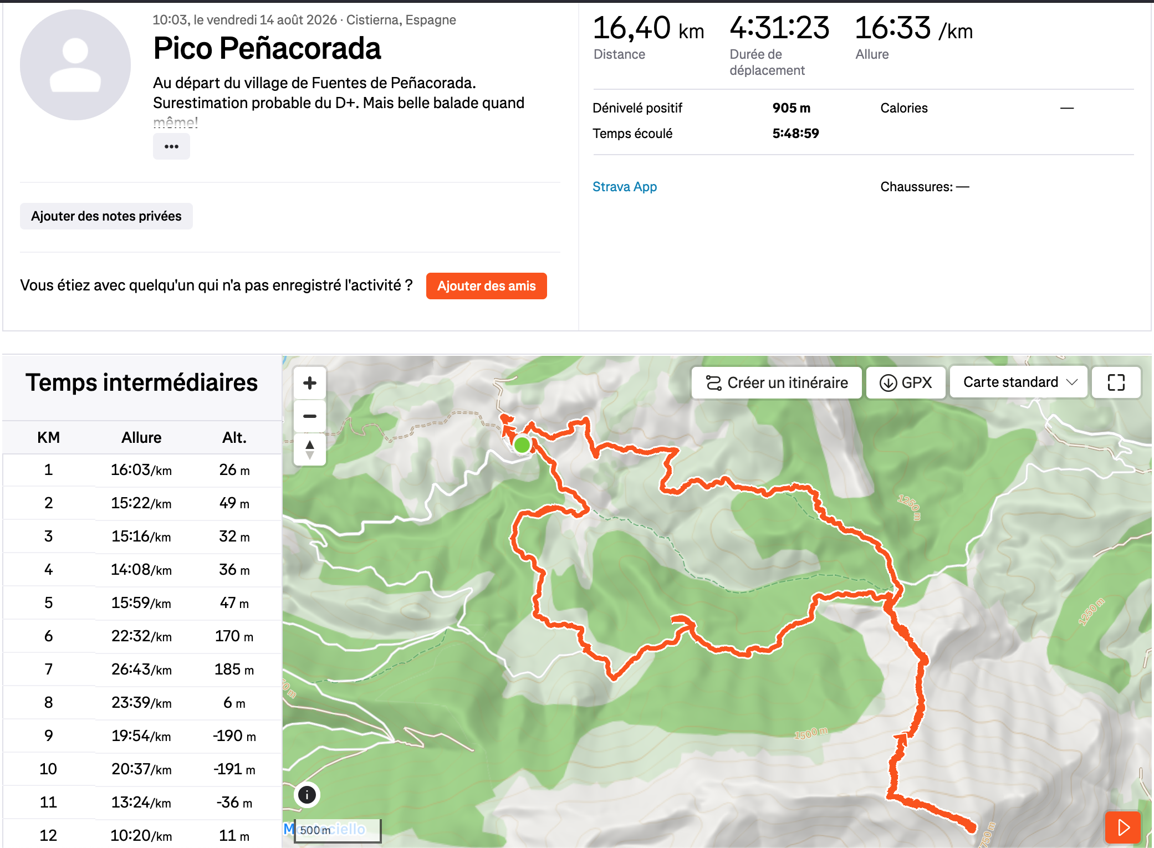This screenshot has width=1154, height=848.
Task: Click the green start marker on map
Action: (x=522, y=445)
